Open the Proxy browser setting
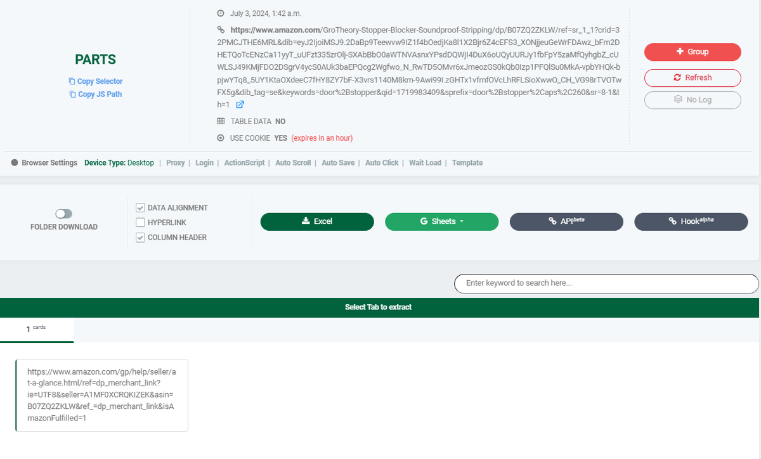The image size is (761, 459). pos(176,163)
